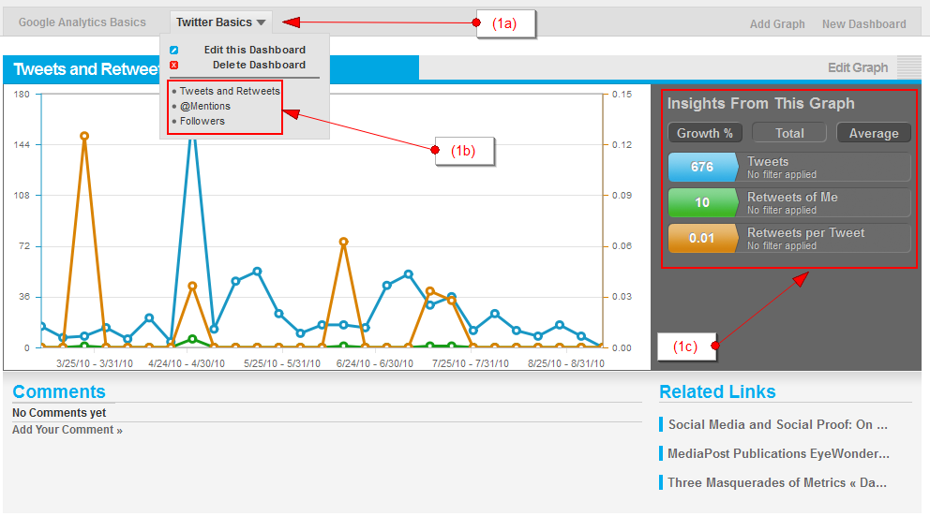
Task: Click the Comments heading
Action: pos(59,391)
